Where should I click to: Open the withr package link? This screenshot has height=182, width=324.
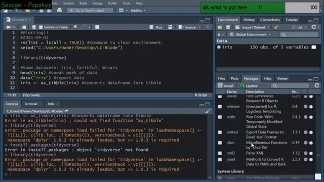[x=231, y=117]
